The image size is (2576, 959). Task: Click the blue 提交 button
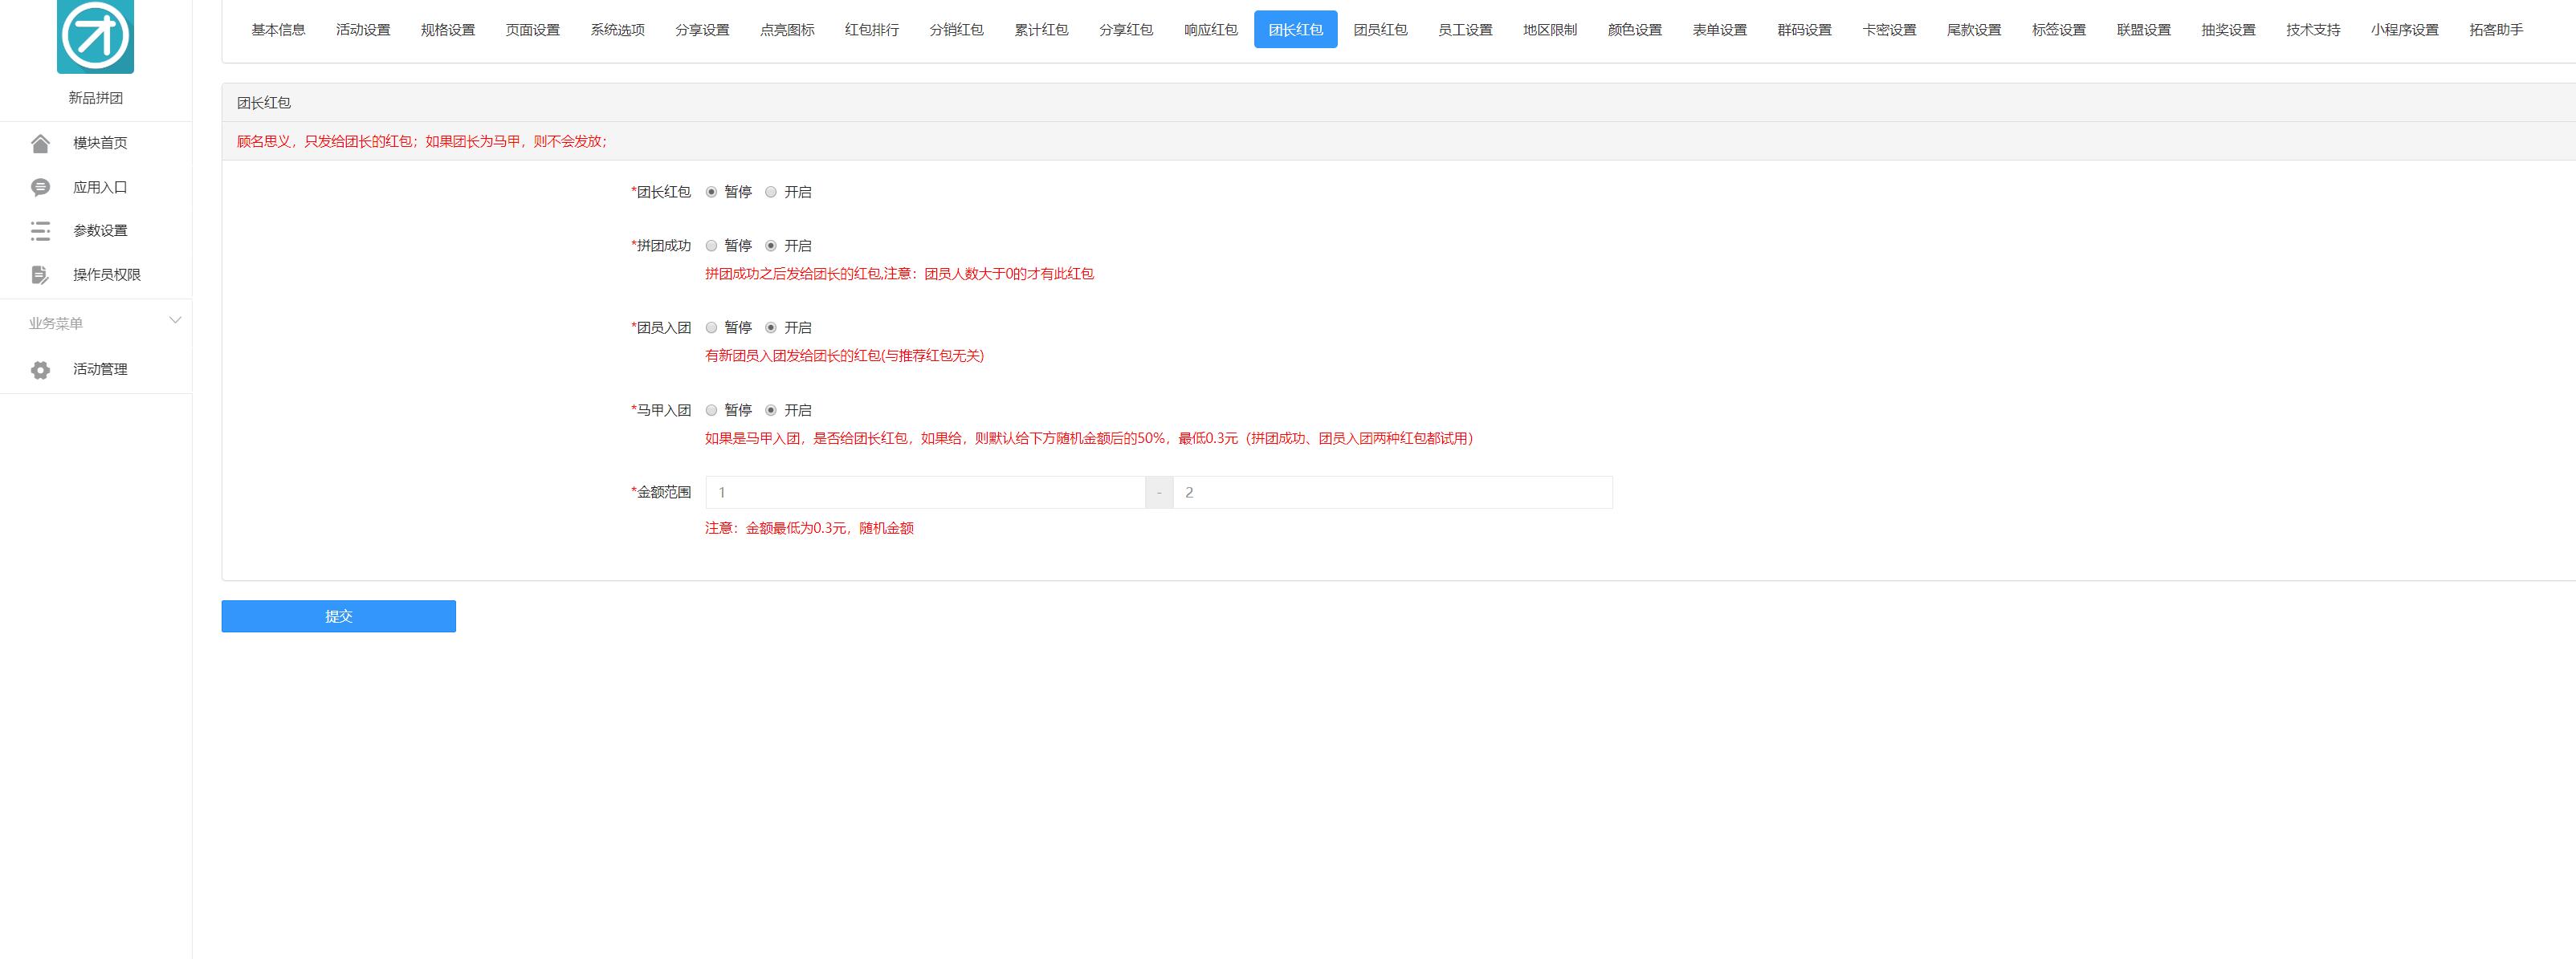point(339,616)
